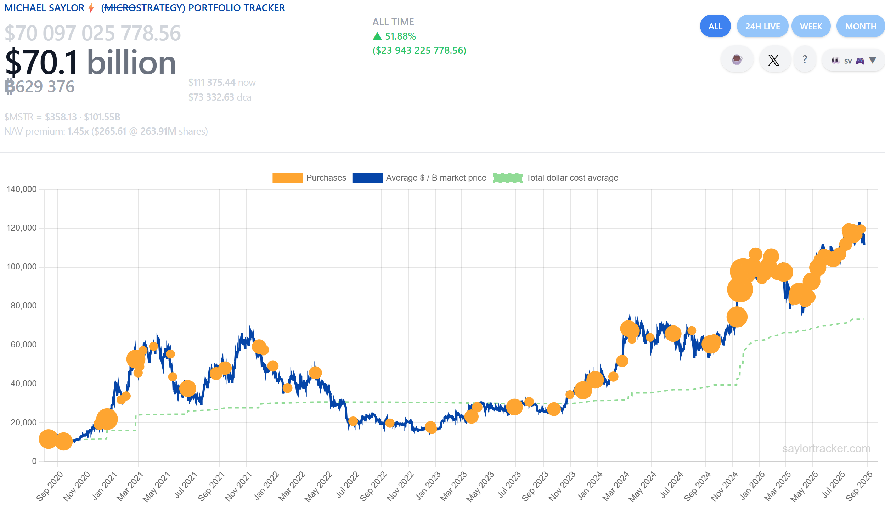Click the purchase marker at Jul 2022
This screenshot has height=505, width=885.
pos(353,421)
